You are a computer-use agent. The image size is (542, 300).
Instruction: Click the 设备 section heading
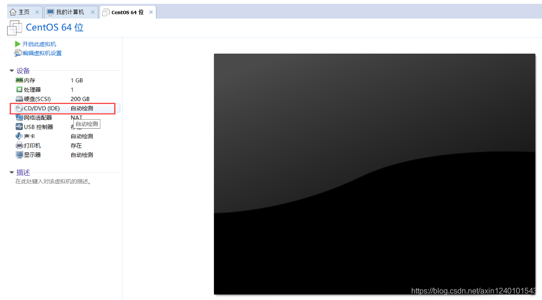(23, 71)
